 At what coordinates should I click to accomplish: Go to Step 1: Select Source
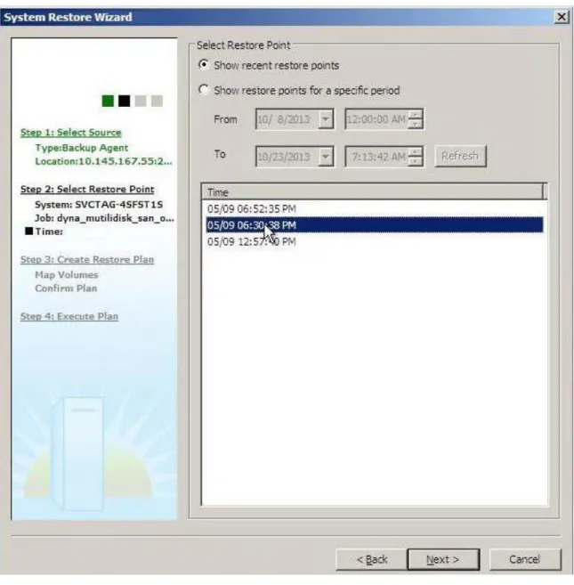[x=71, y=133]
